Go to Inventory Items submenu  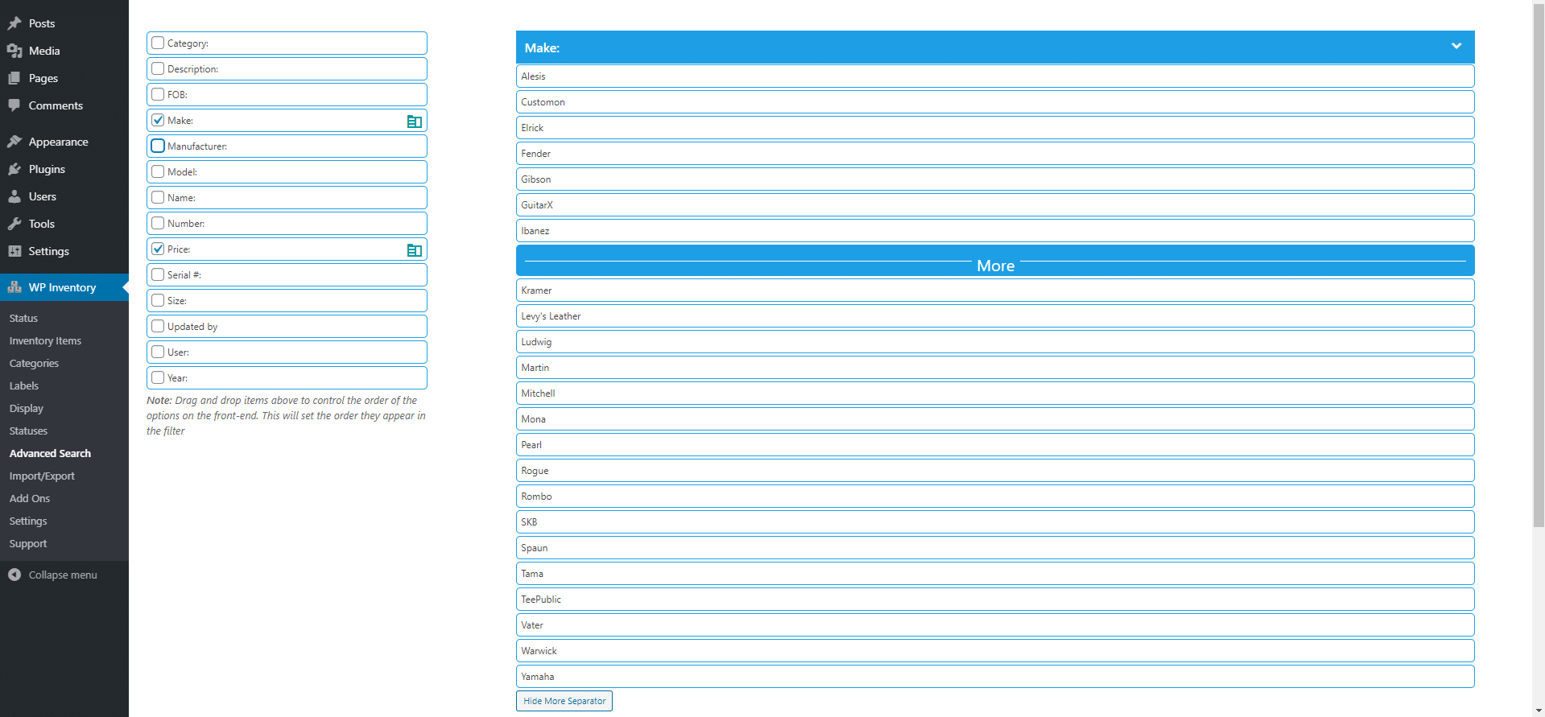point(45,341)
